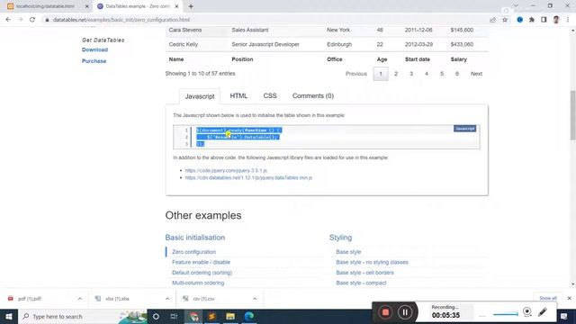Click the page vertical scrollbar thumb

tap(572, 115)
